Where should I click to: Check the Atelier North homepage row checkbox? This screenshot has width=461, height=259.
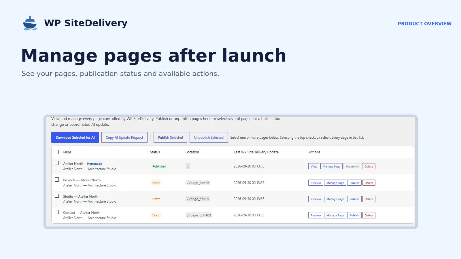click(57, 163)
